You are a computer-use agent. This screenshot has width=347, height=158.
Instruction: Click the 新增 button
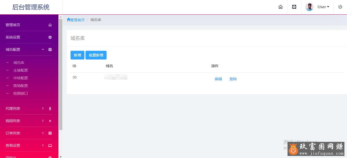tap(77, 55)
